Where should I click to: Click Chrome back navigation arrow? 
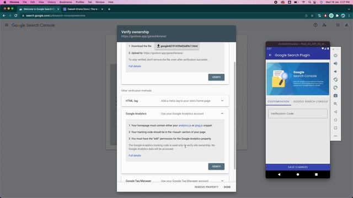[x=4, y=16]
